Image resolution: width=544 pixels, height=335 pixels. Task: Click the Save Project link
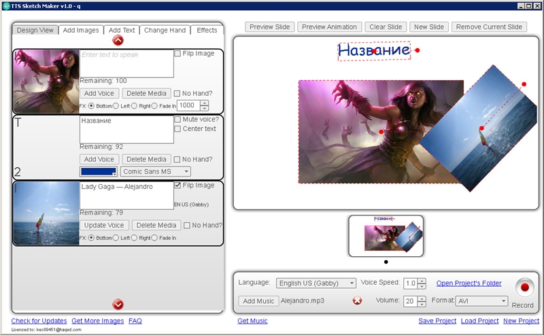[x=437, y=321]
